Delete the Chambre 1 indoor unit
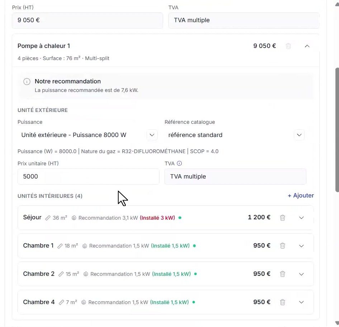The height and width of the screenshot is (327, 339). click(x=282, y=246)
